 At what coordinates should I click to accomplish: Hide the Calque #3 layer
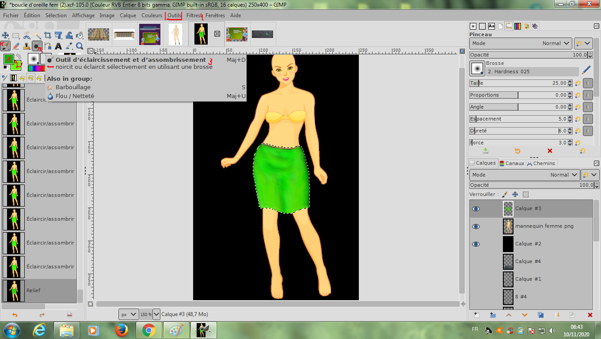[x=476, y=209]
